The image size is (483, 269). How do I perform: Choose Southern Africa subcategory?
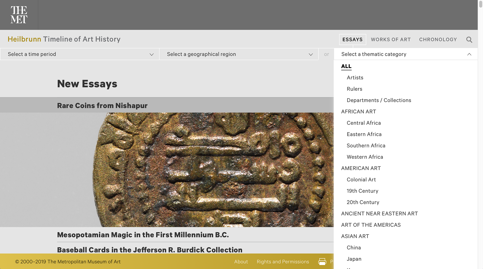coord(366,145)
